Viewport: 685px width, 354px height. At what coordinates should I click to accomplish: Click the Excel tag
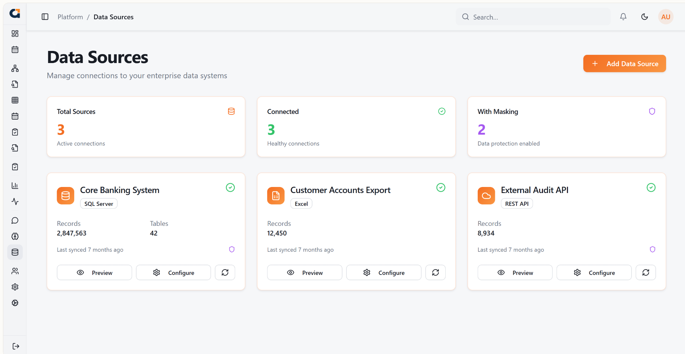[301, 204]
